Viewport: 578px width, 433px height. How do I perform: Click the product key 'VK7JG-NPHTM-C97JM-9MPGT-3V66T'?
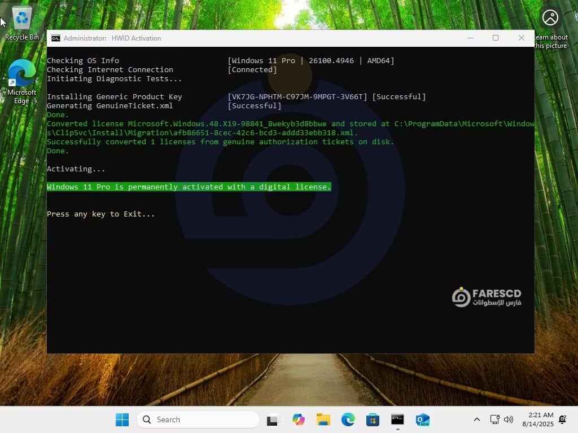[x=297, y=97]
